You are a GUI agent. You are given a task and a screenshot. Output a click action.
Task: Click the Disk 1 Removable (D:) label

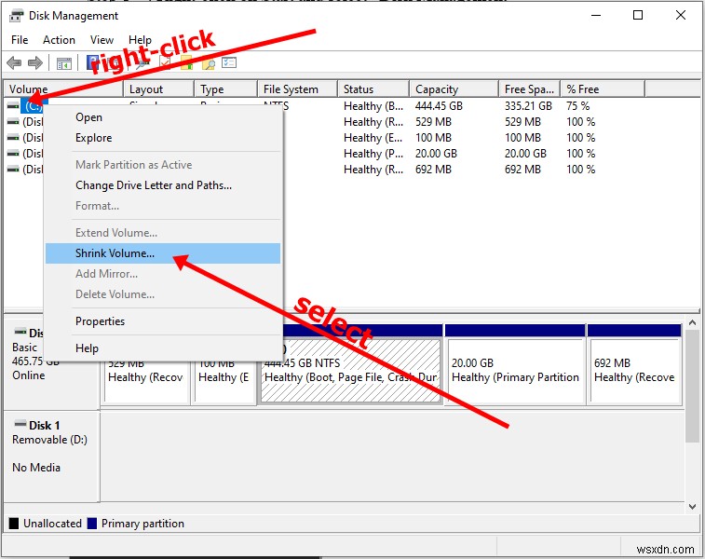pyautogui.click(x=50, y=440)
